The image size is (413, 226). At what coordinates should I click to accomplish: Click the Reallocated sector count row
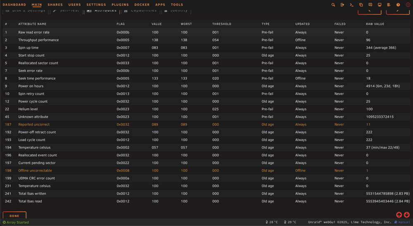pos(206,63)
